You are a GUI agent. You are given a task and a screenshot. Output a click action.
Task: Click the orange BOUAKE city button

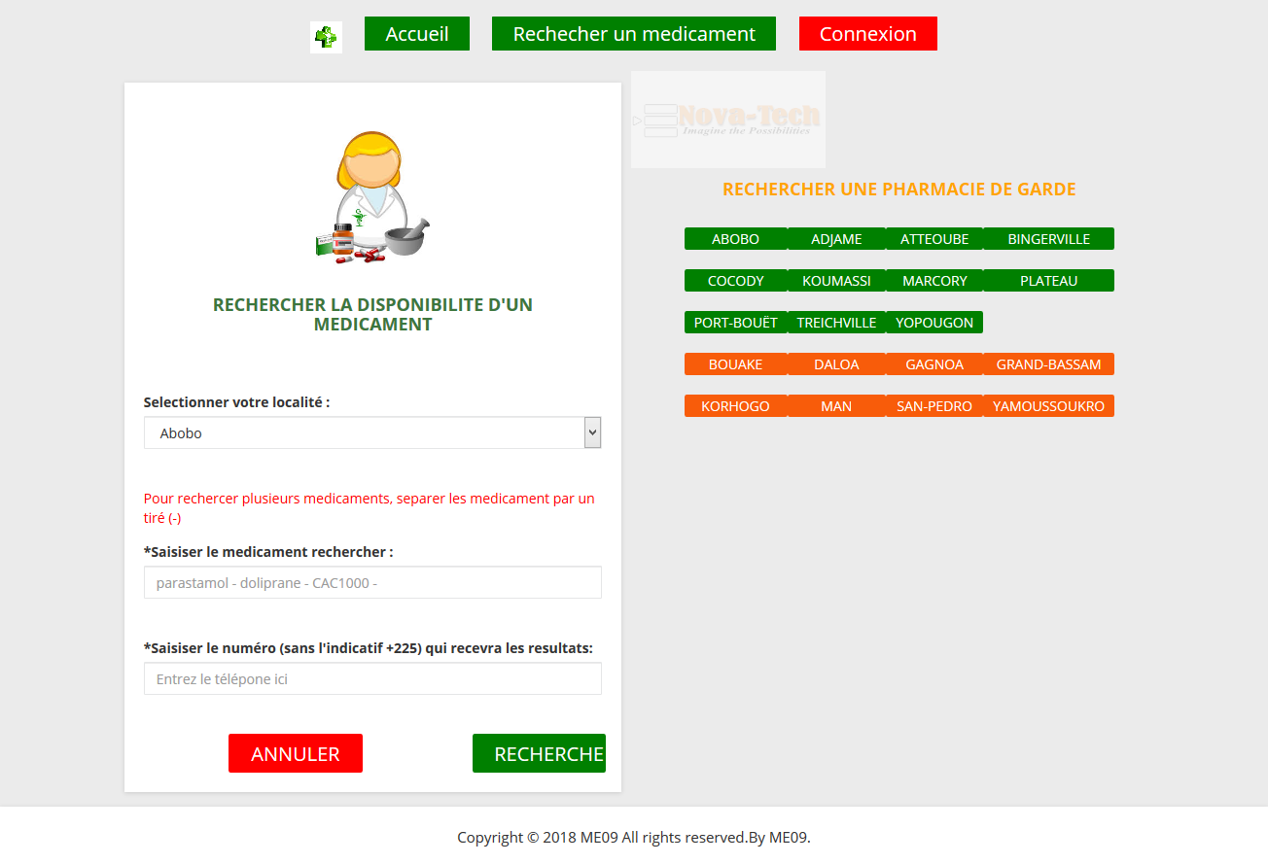[x=735, y=364]
